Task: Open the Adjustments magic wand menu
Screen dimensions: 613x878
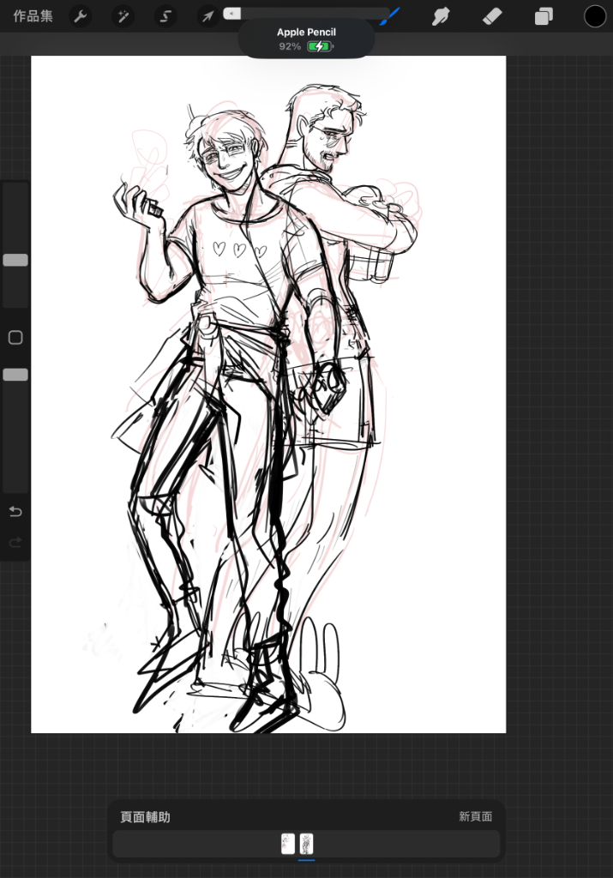Action: tap(123, 16)
